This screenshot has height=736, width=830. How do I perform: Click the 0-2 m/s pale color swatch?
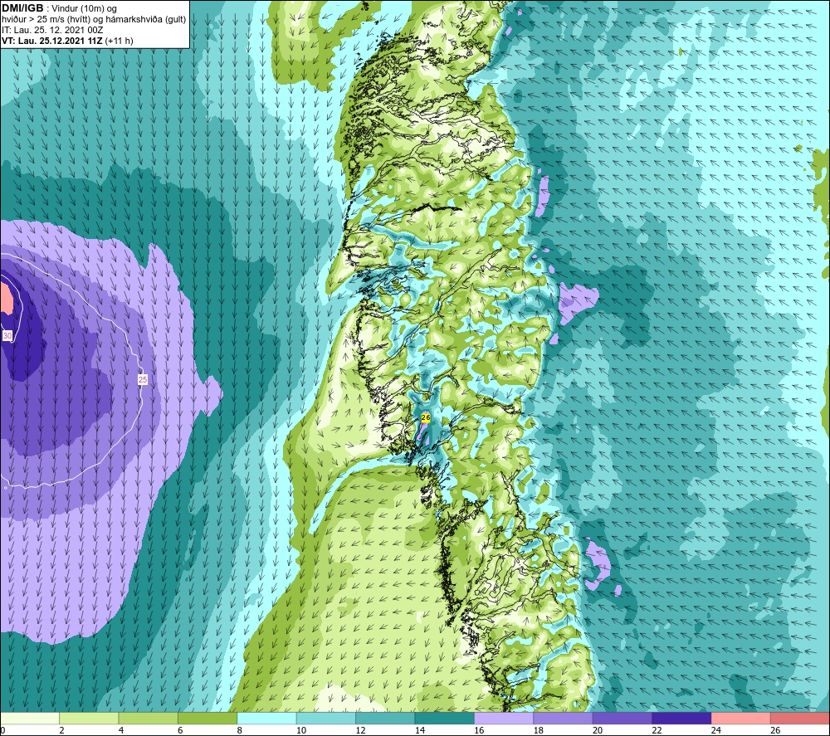(30, 718)
